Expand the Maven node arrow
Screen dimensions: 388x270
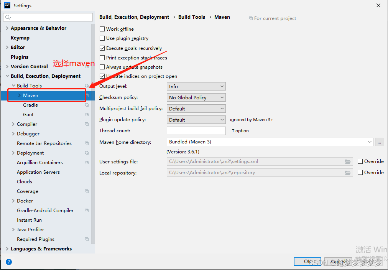click(19, 95)
